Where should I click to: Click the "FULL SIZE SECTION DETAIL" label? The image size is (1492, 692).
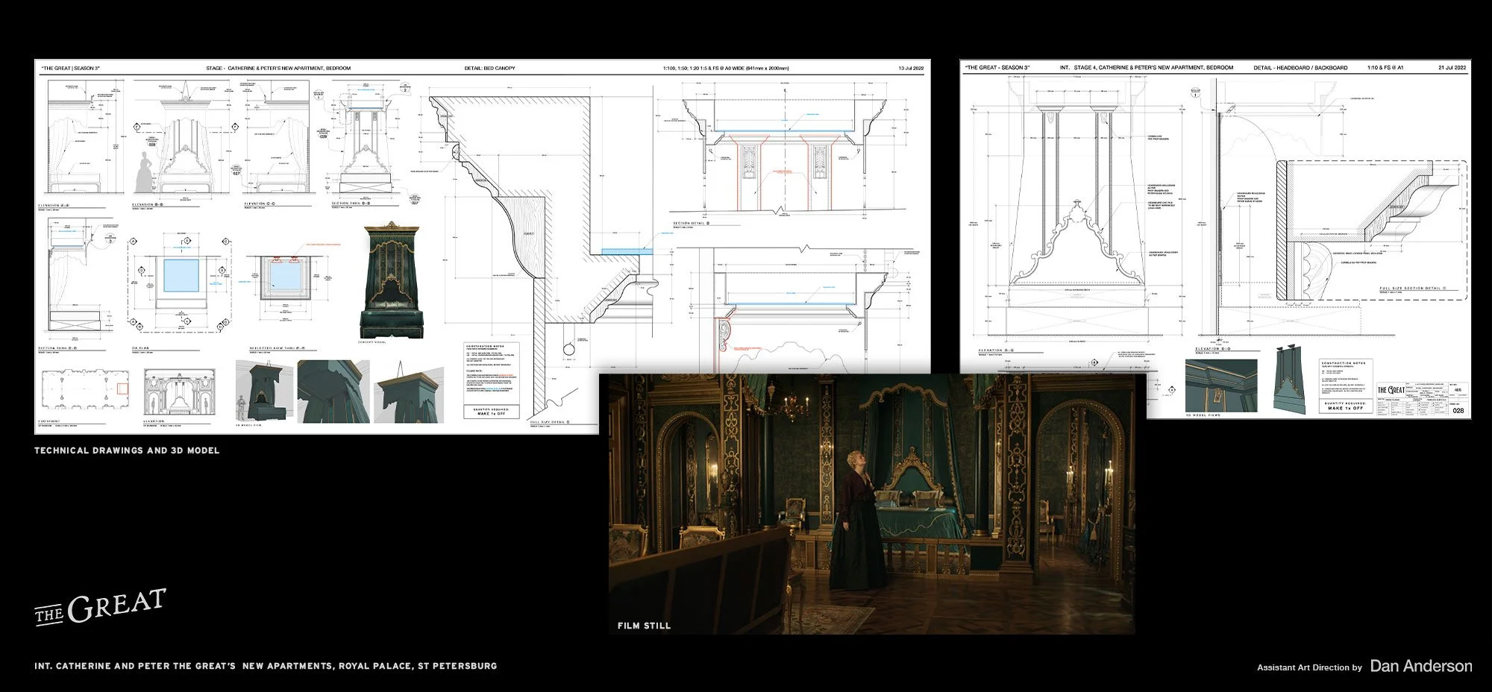(x=1411, y=289)
